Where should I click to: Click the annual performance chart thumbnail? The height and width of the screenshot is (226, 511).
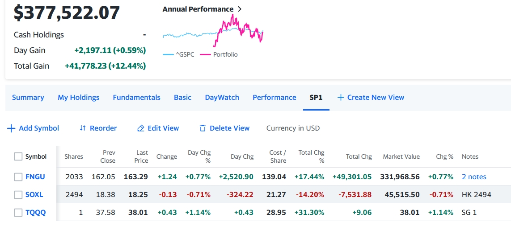[x=213, y=31]
